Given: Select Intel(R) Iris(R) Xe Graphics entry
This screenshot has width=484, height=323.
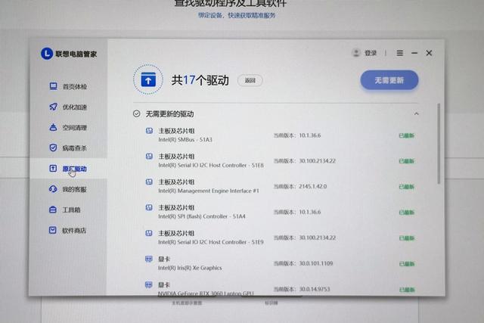Looking at the screenshot, I should point(190,268).
